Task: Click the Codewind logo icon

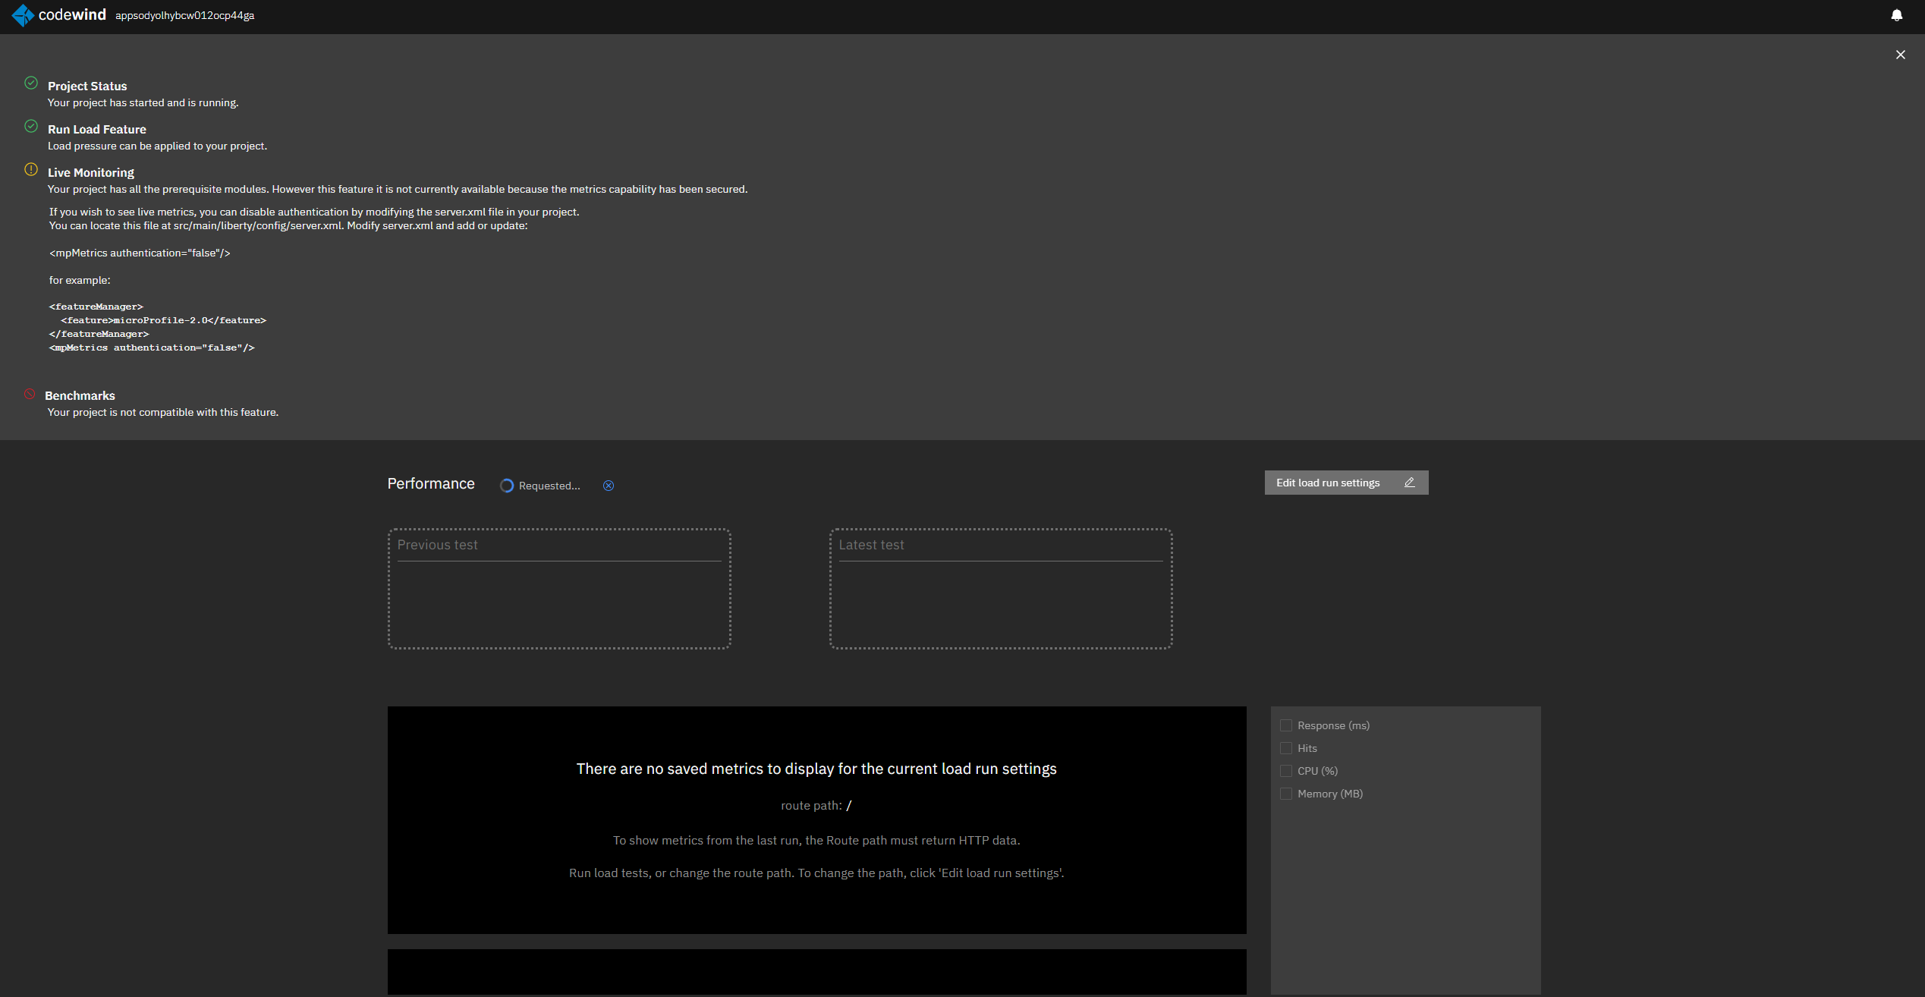Action: click(23, 15)
